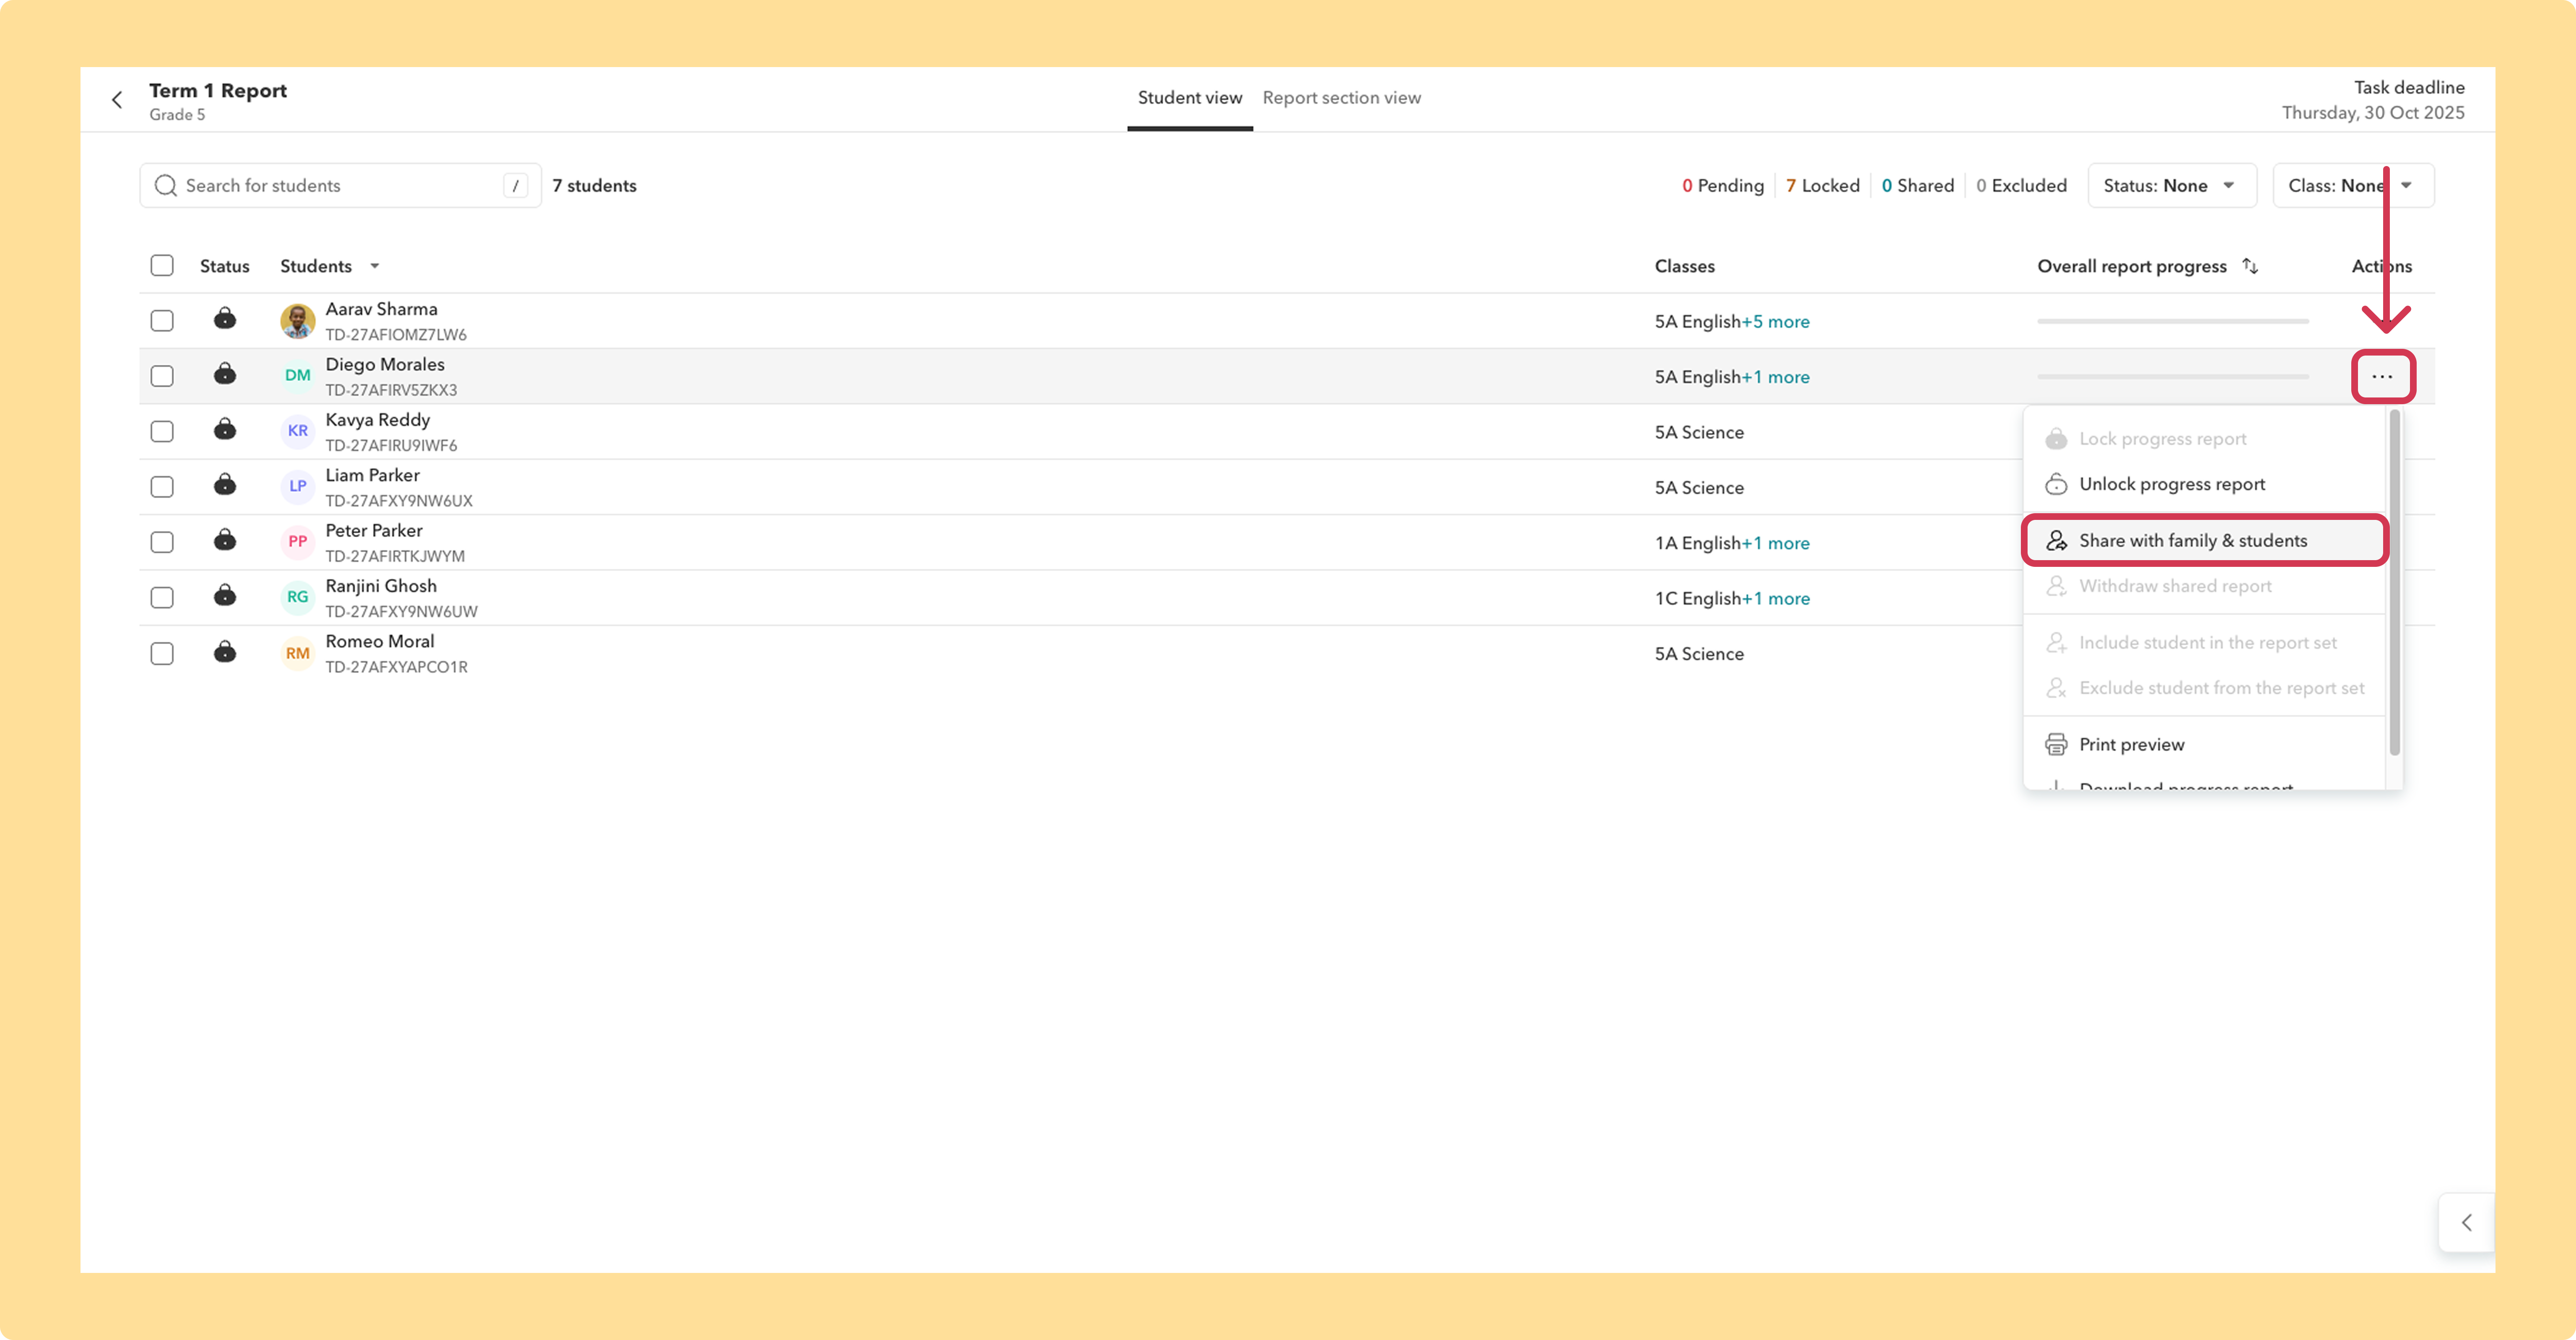Click Exclude student from the report set
The image size is (2576, 1340).
(x=2205, y=688)
